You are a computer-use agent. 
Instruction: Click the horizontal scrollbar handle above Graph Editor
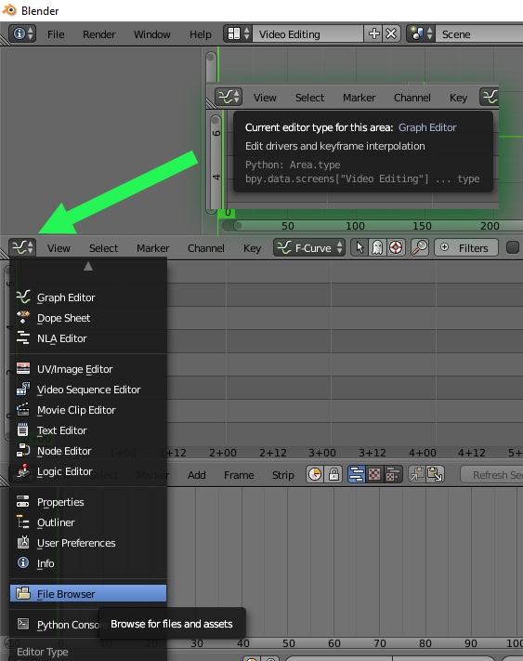(x=238, y=226)
